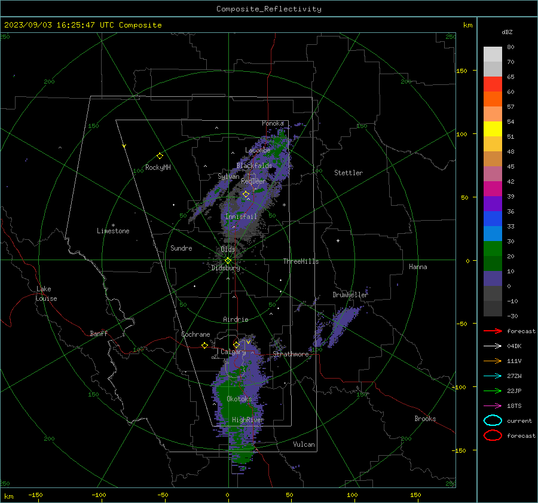Click the red forecast arrow legend icon

[x=493, y=331]
